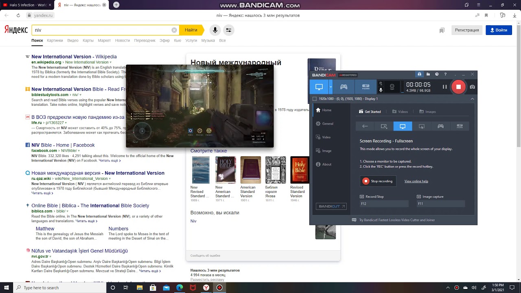
Task: Select Bandicam screen recording mode icon
Action: (x=319, y=87)
